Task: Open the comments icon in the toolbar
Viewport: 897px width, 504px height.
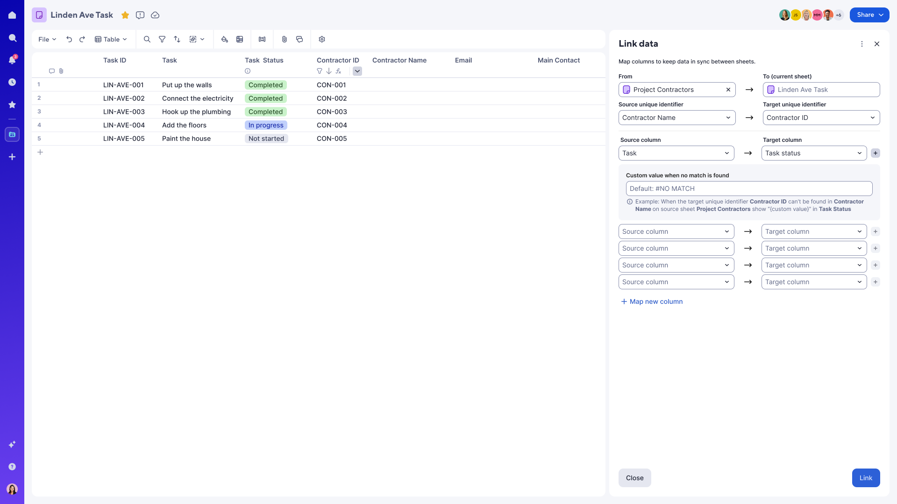Action: point(299,39)
